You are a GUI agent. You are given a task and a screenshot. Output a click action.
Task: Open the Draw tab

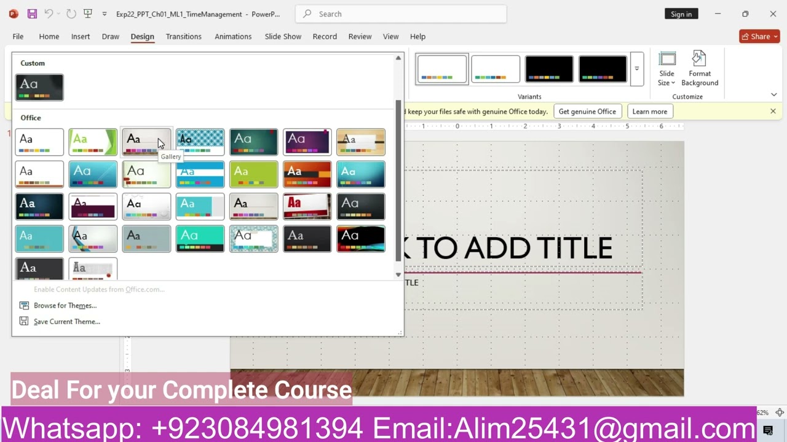111,36
